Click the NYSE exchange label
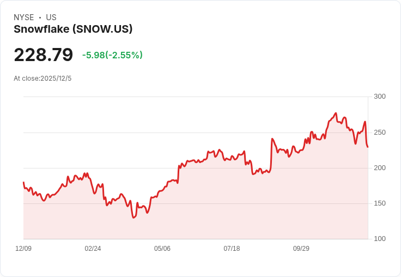Screen dimensions: 401x277 (x=24, y=17)
